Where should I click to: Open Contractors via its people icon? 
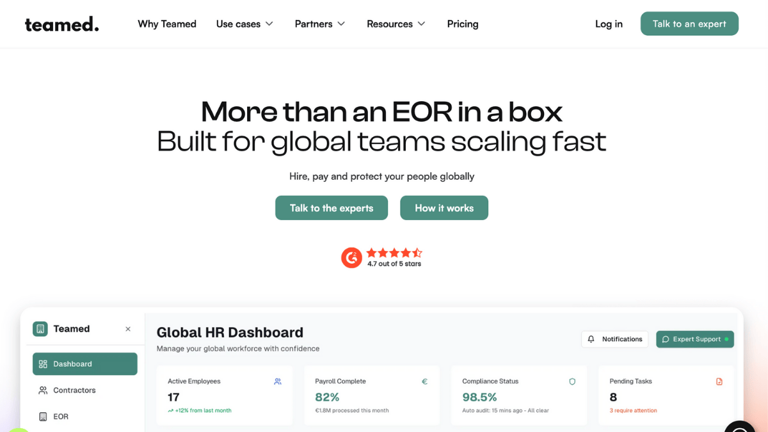coord(42,390)
